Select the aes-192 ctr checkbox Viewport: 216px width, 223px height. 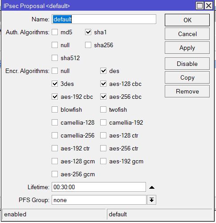pyautogui.click(x=55, y=148)
